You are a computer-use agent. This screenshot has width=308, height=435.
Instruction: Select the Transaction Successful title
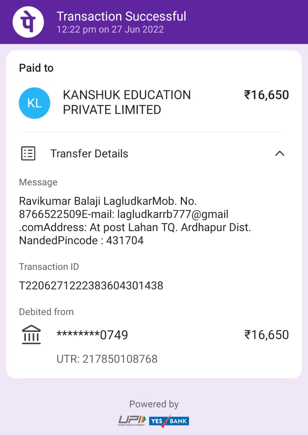121,16
